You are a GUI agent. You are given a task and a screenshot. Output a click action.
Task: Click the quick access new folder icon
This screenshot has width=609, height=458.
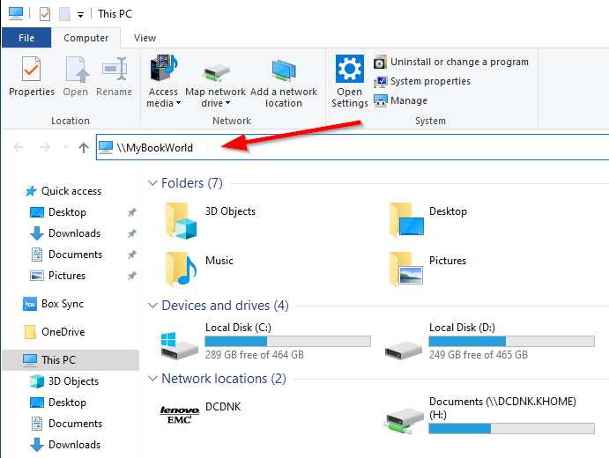point(64,14)
